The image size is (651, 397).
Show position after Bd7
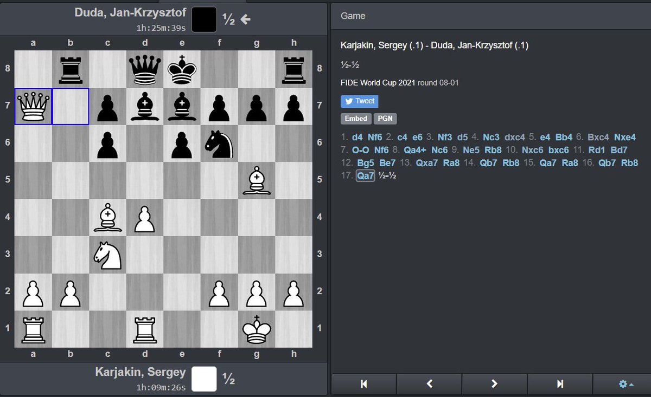pyautogui.click(x=619, y=150)
